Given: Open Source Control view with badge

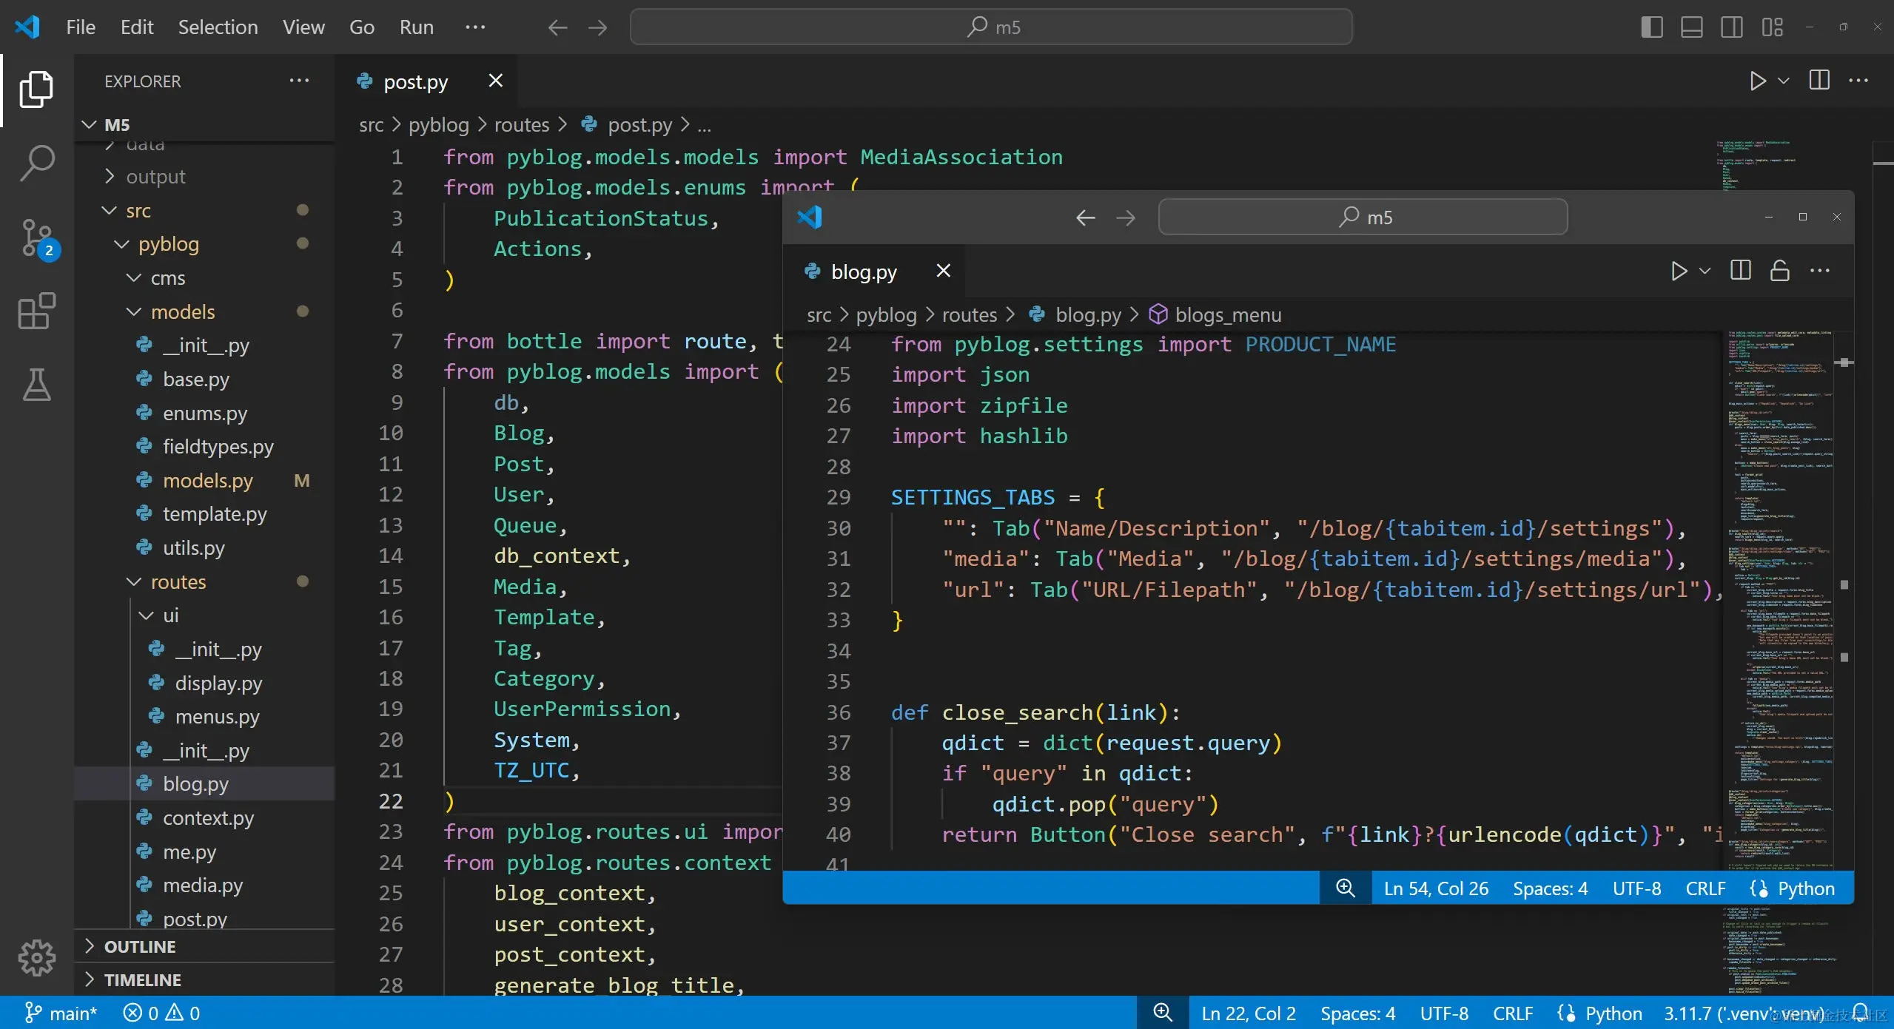Looking at the screenshot, I should 36,237.
